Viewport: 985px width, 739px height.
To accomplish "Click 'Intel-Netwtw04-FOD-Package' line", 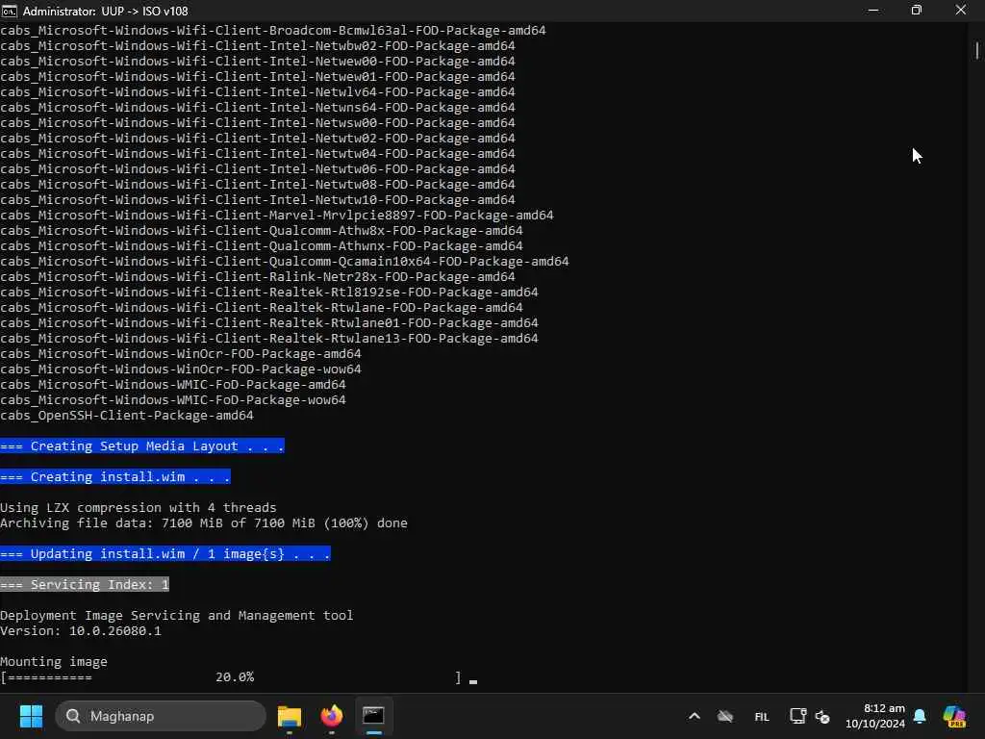I will (x=258, y=153).
